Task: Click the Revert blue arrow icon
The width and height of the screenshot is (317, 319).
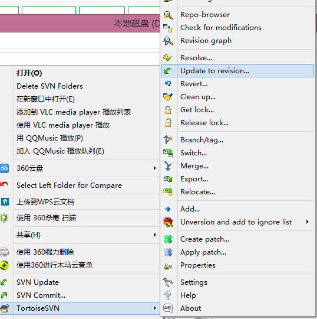Action: tap(168, 83)
